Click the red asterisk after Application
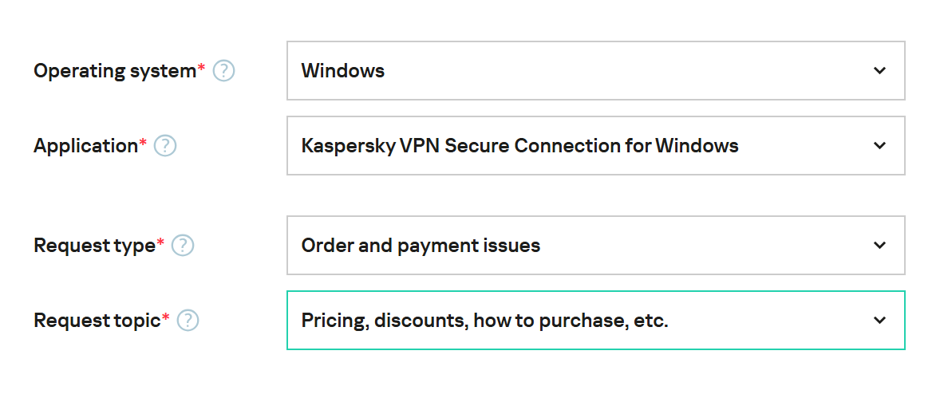This screenshot has height=398, width=940. pos(143,142)
